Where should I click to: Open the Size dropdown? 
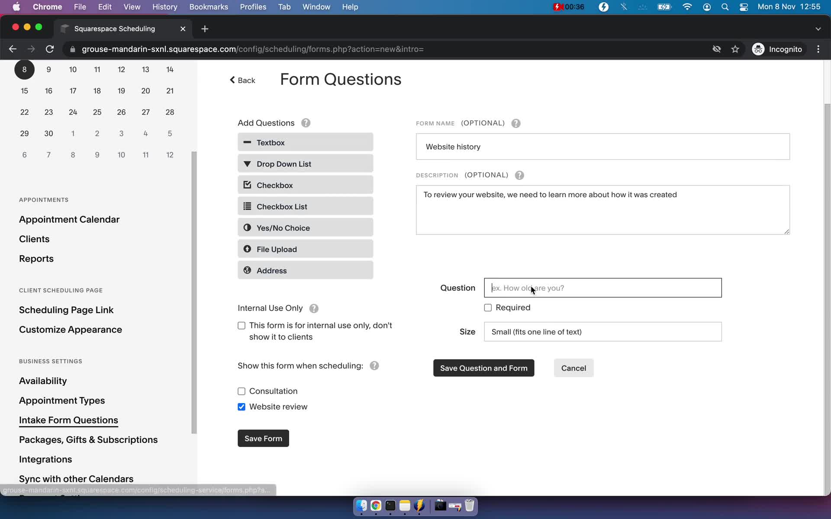point(602,332)
